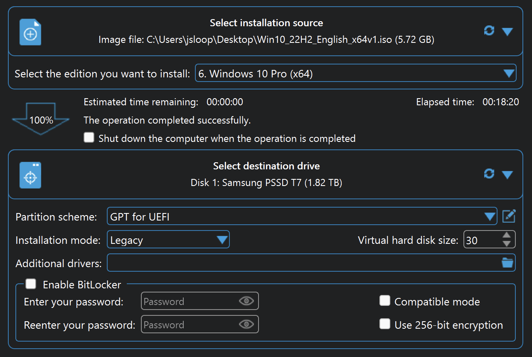Refresh the destination drive list
This screenshot has width=532, height=357.
pos(489,174)
